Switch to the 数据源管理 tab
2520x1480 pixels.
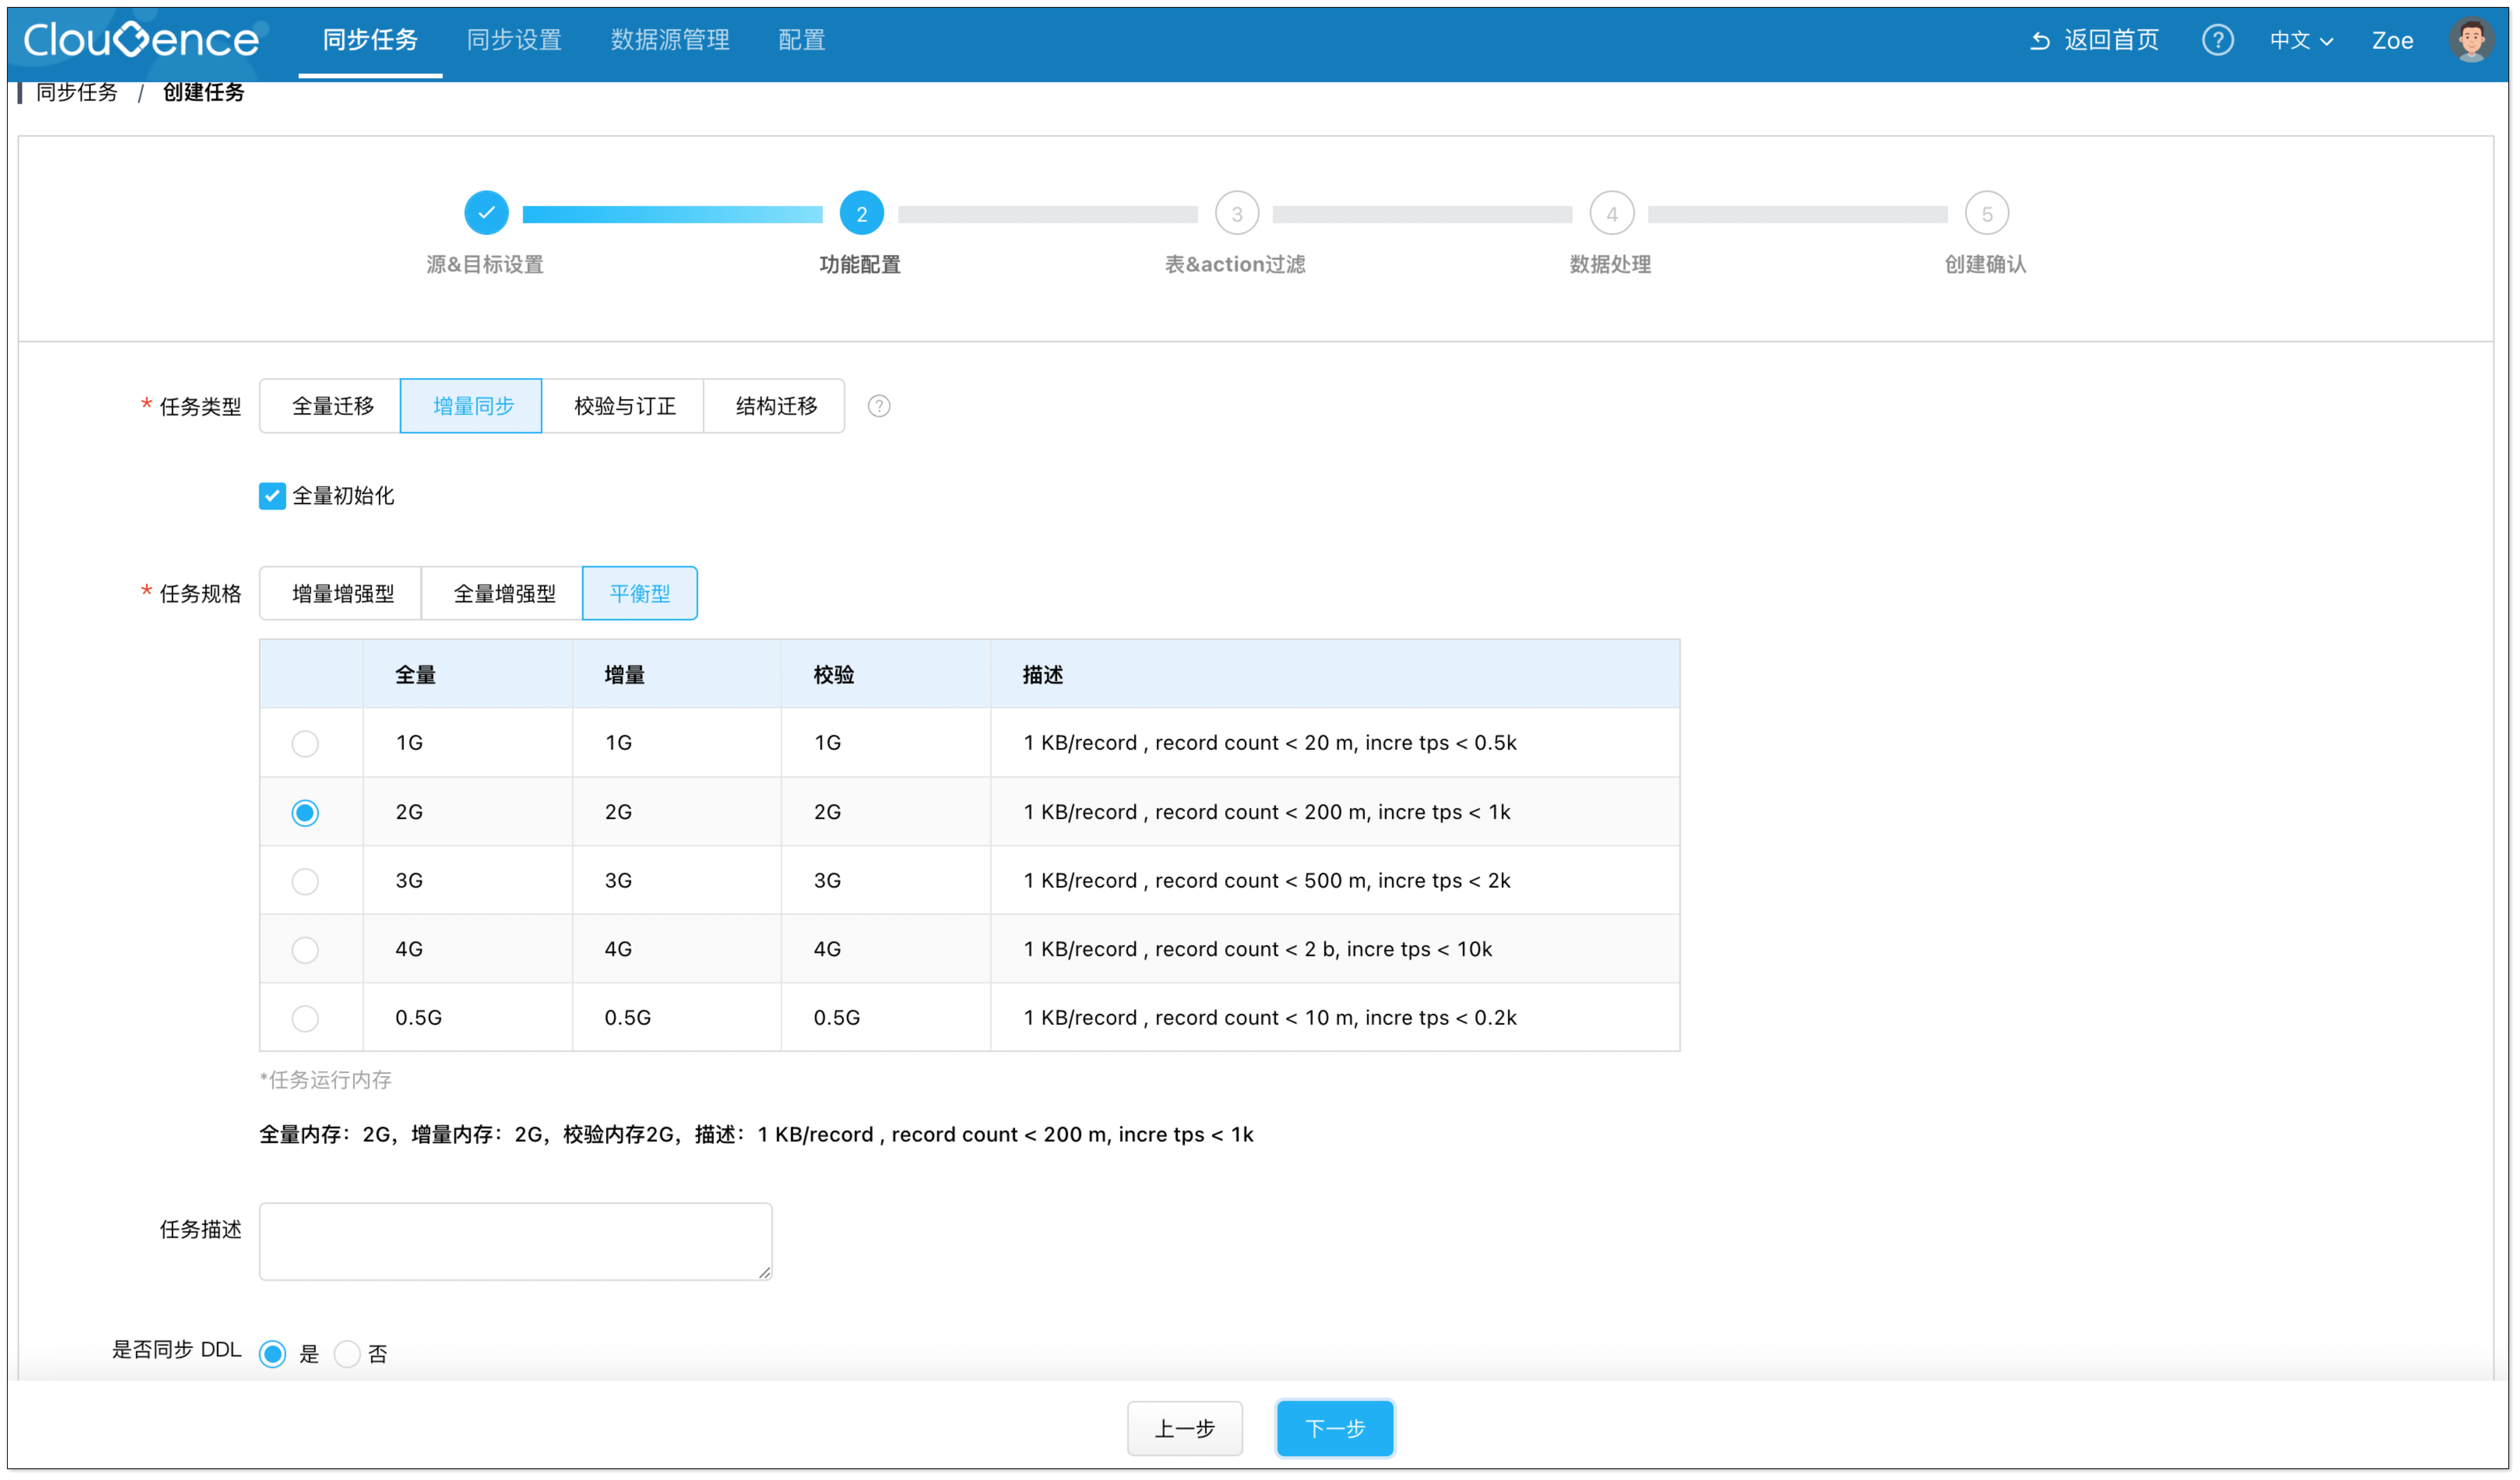(670, 40)
